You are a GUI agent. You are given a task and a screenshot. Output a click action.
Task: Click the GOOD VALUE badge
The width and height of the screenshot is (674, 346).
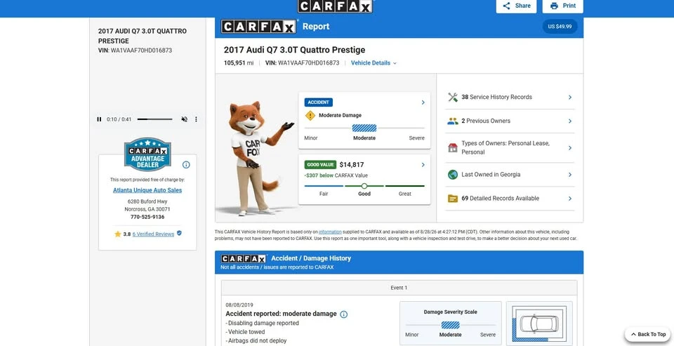coord(320,165)
